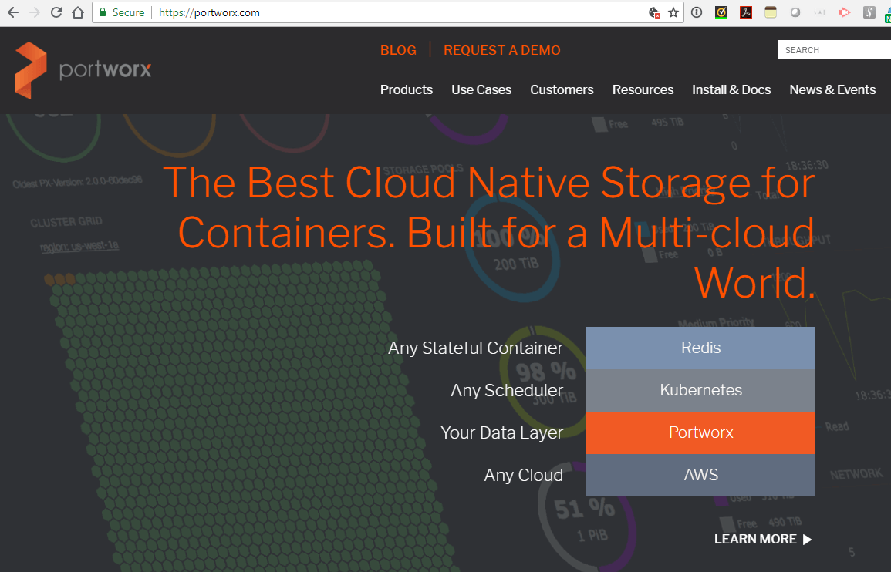Bookmark the page using the star icon
This screenshot has height=572, width=891.
[673, 12]
